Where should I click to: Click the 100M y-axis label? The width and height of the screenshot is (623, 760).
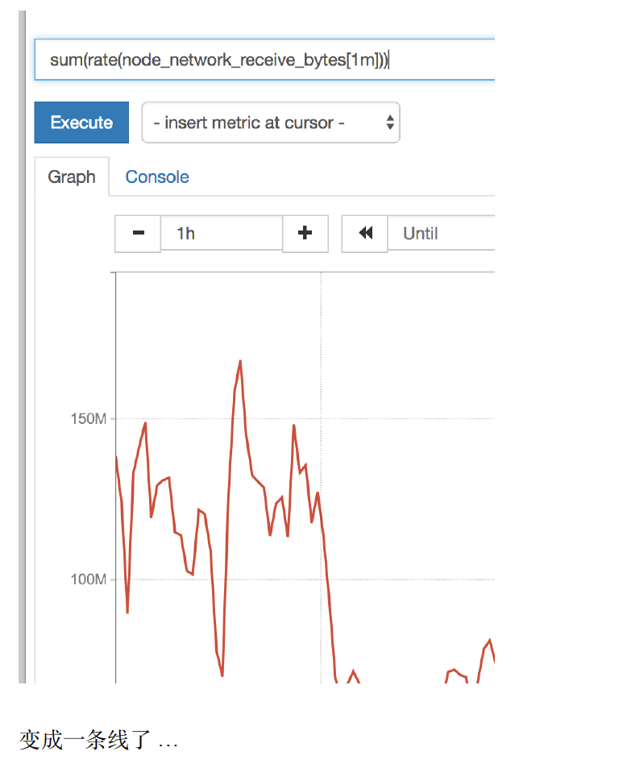88,579
